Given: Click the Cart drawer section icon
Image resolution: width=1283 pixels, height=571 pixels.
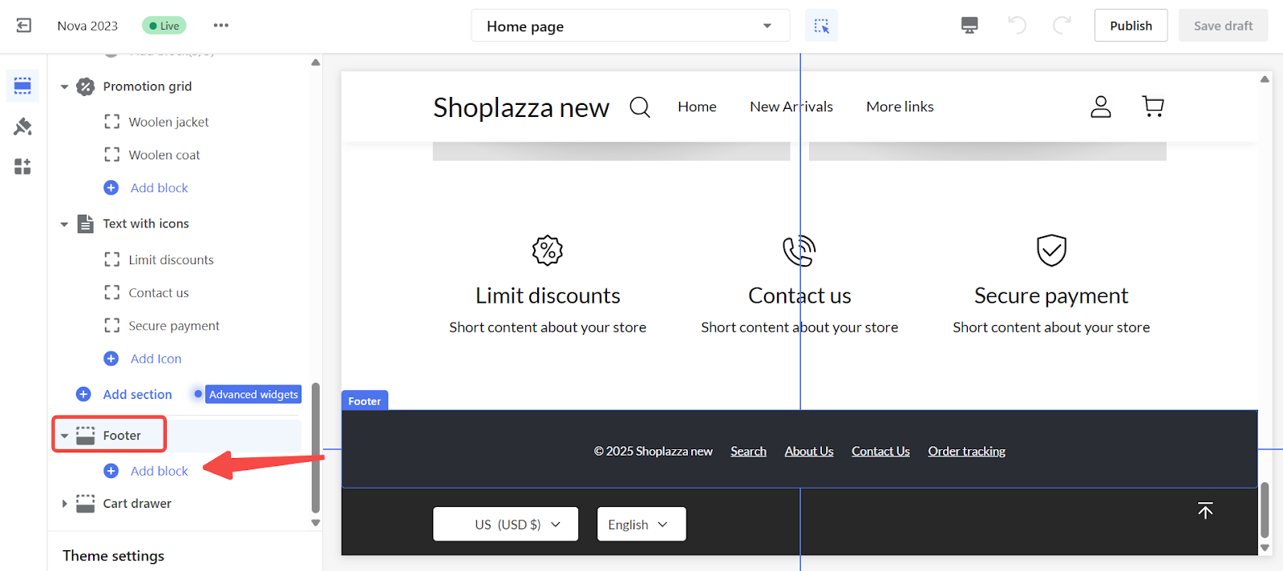Looking at the screenshot, I should tap(86, 504).
